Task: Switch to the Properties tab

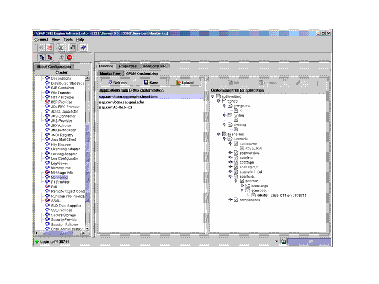Action: pos(127,66)
